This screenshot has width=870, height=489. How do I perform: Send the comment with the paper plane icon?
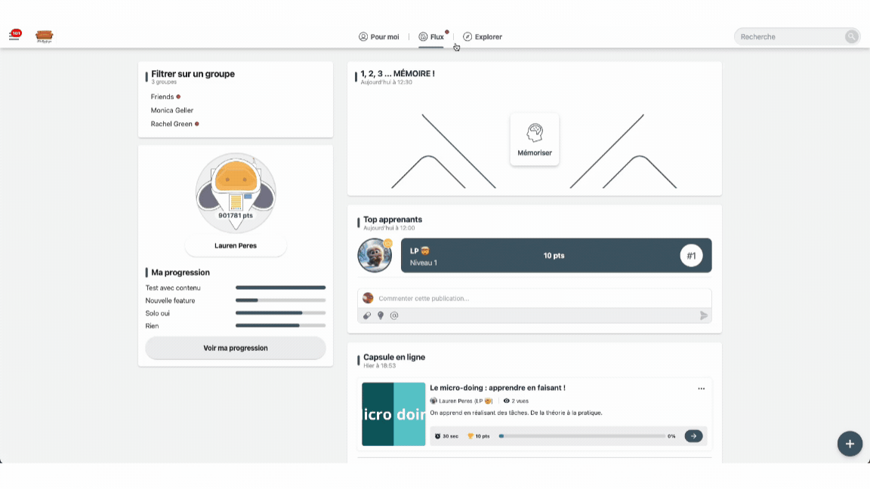pyautogui.click(x=704, y=315)
